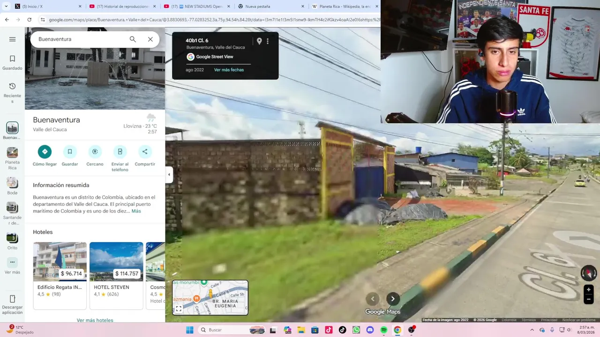Click the browser back arrow
This screenshot has width=600, height=337.
coord(7,20)
